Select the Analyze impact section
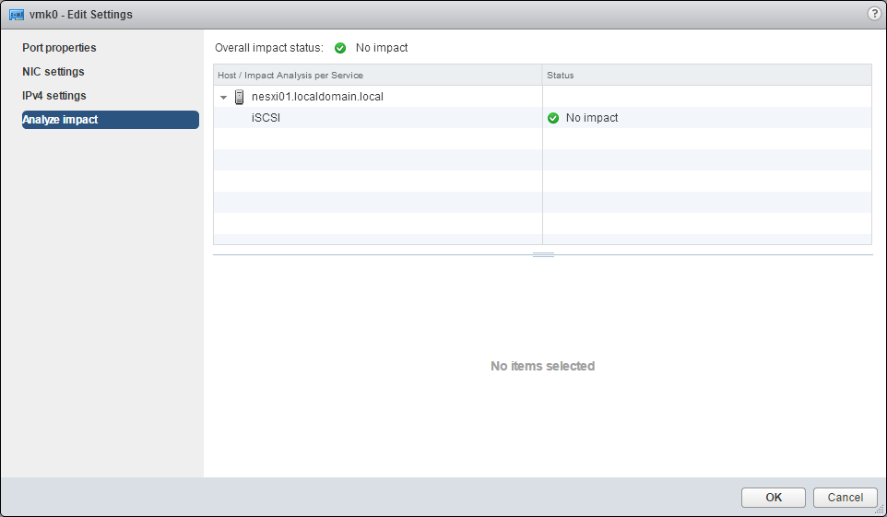This screenshot has width=887, height=517. click(60, 120)
